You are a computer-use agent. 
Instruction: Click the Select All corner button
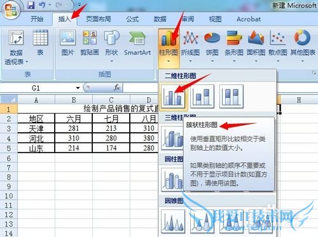click(9, 100)
